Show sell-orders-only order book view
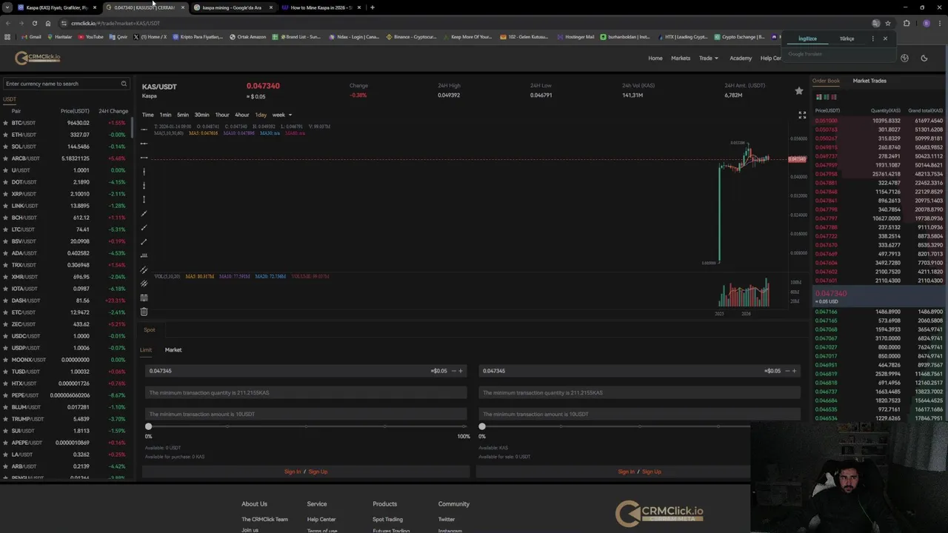The height and width of the screenshot is (533, 948). coord(833,97)
